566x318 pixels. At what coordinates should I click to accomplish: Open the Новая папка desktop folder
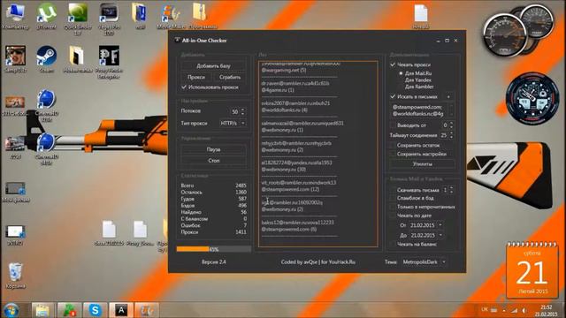77,59
